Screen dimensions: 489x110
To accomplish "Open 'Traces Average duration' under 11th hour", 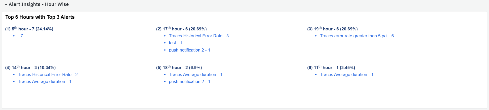I will click(347, 75).
